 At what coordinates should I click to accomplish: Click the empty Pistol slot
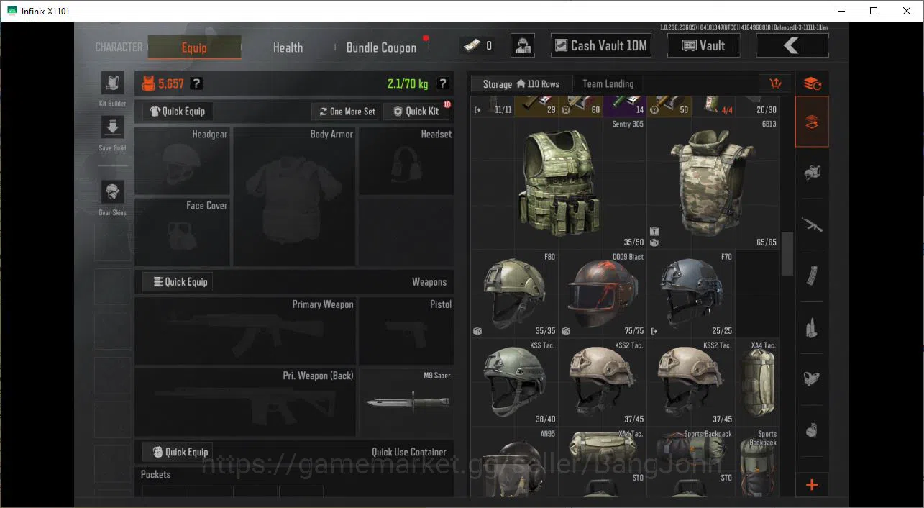407,331
